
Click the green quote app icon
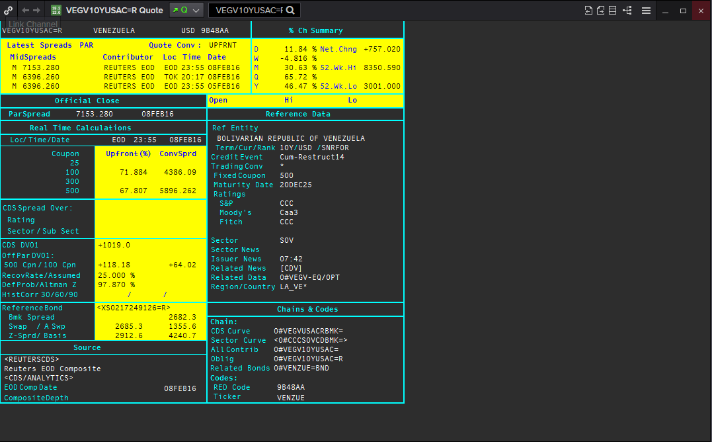[56, 10]
